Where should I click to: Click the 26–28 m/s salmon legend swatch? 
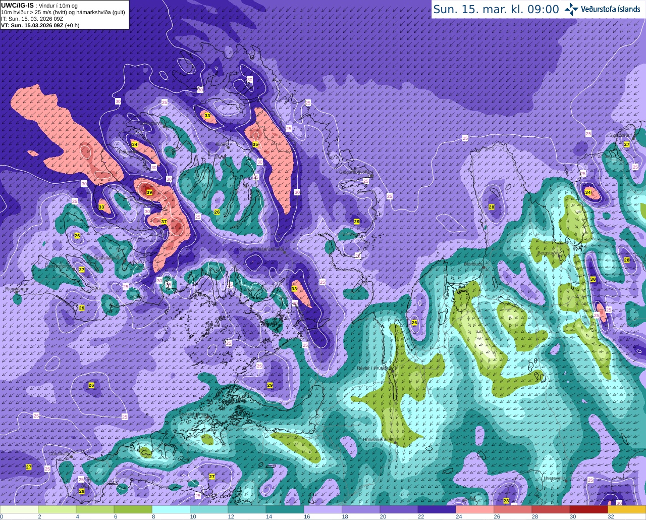[x=512, y=510]
